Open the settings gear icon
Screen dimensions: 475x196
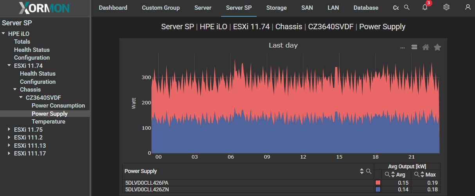pyautogui.click(x=446, y=7)
